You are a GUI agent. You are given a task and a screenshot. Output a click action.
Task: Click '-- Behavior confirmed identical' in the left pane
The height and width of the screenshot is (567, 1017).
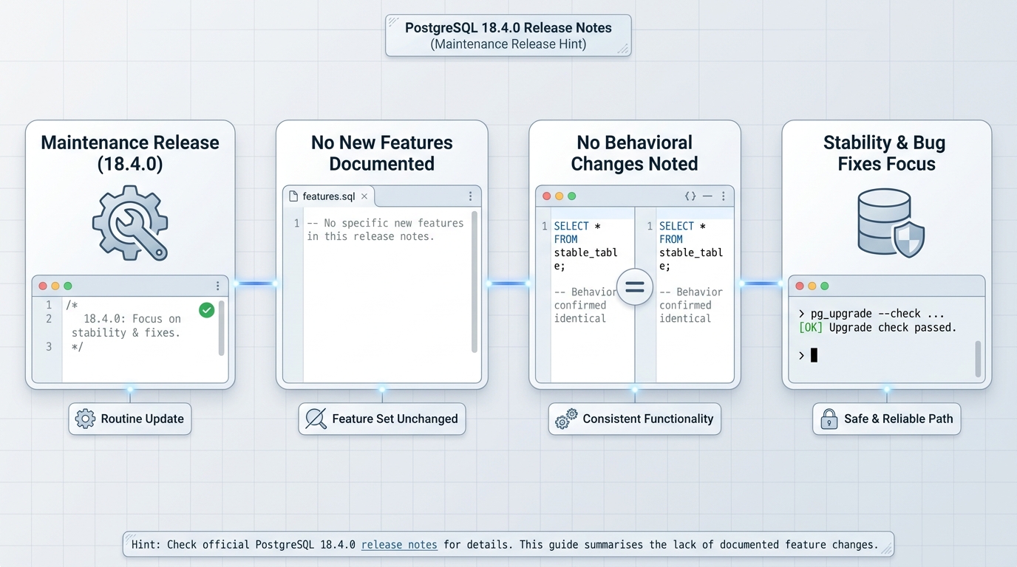click(585, 306)
